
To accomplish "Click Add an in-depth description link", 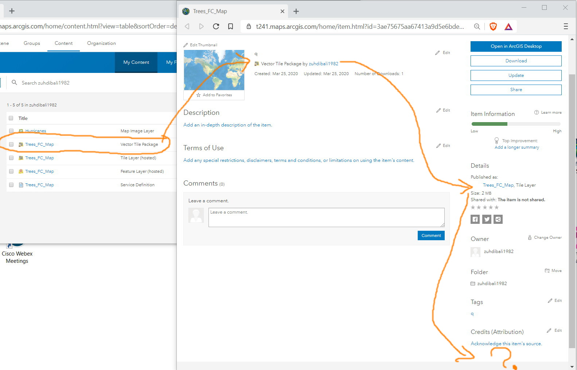I will coord(228,125).
